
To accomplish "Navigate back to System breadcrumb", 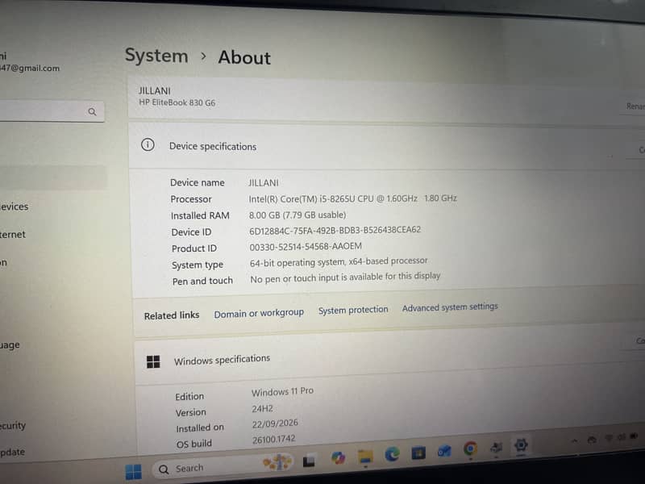I will click(x=156, y=56).
